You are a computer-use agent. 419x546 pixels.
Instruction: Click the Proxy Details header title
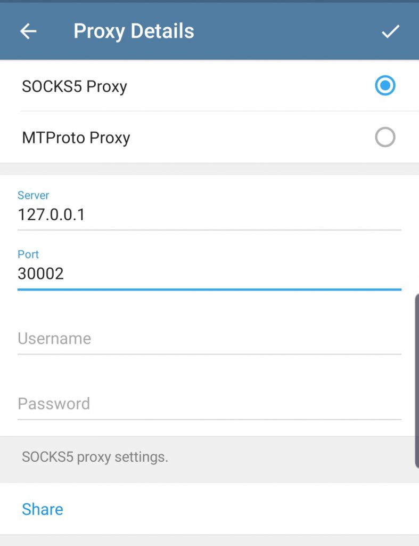tap(134, 31)
